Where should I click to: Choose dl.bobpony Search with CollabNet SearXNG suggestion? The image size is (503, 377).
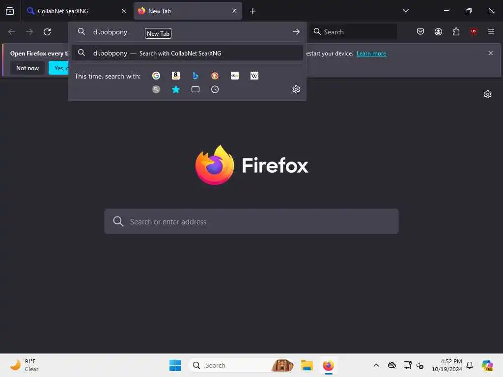tap(187, 53)
